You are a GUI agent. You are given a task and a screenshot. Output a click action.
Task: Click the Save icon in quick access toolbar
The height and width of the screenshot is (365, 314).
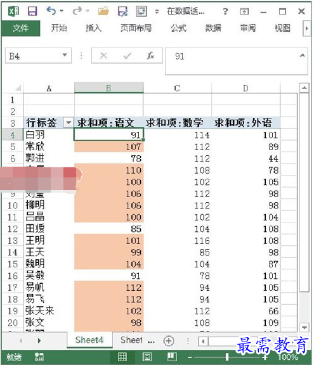point(32,11)
